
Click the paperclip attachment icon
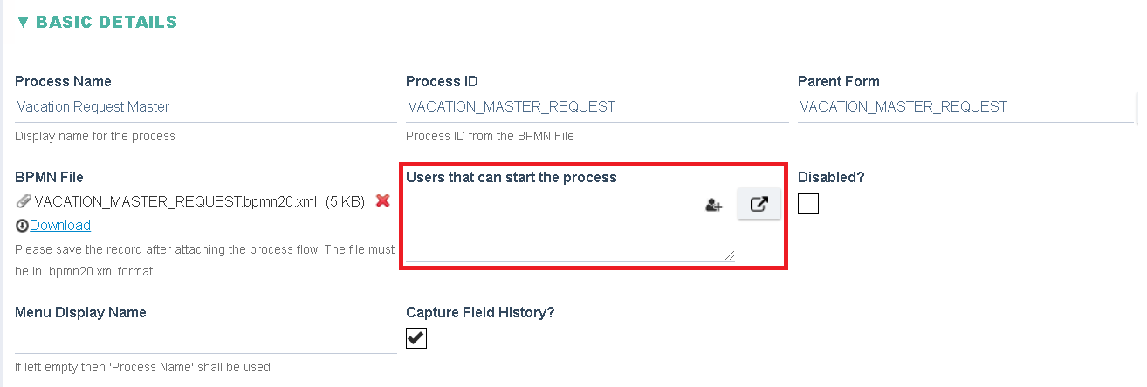24,201
